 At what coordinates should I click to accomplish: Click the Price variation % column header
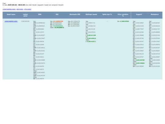coord(123,15)
